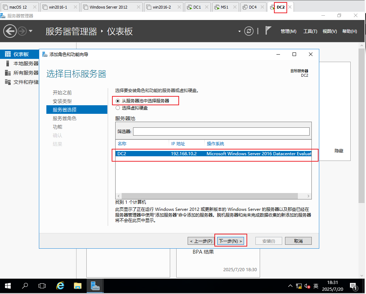
Task: Select 文件和存储 services in sidebar
Action: (20, 82)
